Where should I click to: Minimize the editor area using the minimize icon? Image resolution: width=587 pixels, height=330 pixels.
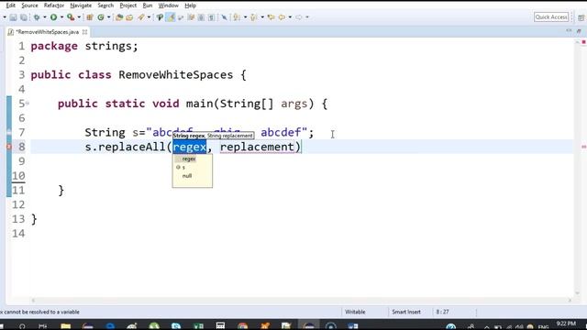[569, 30]
